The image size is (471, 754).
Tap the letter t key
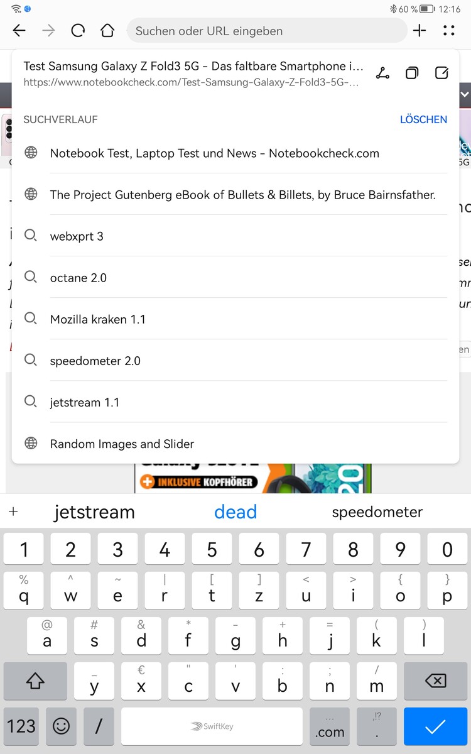[x=212, y=591]
